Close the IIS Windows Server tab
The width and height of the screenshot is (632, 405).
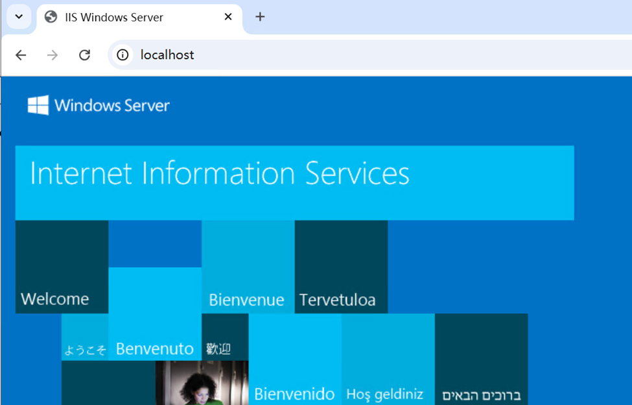(228, 17)
